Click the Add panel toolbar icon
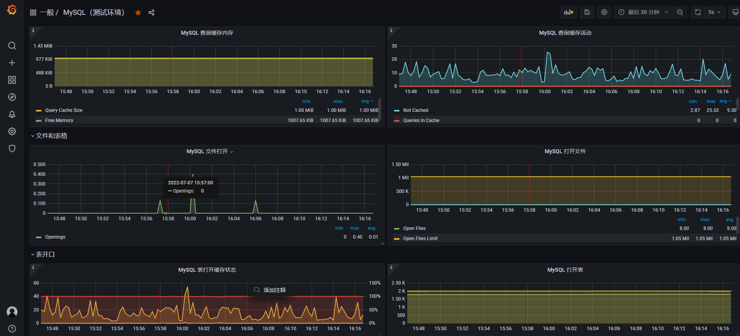This screenshot has height=336, width=740. (569, 12)
